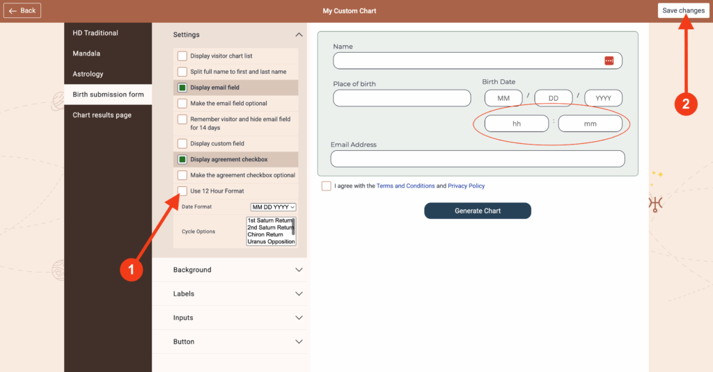Expand the Inputs section
This screenshot has height=372, width=713.
click(299, 318)
